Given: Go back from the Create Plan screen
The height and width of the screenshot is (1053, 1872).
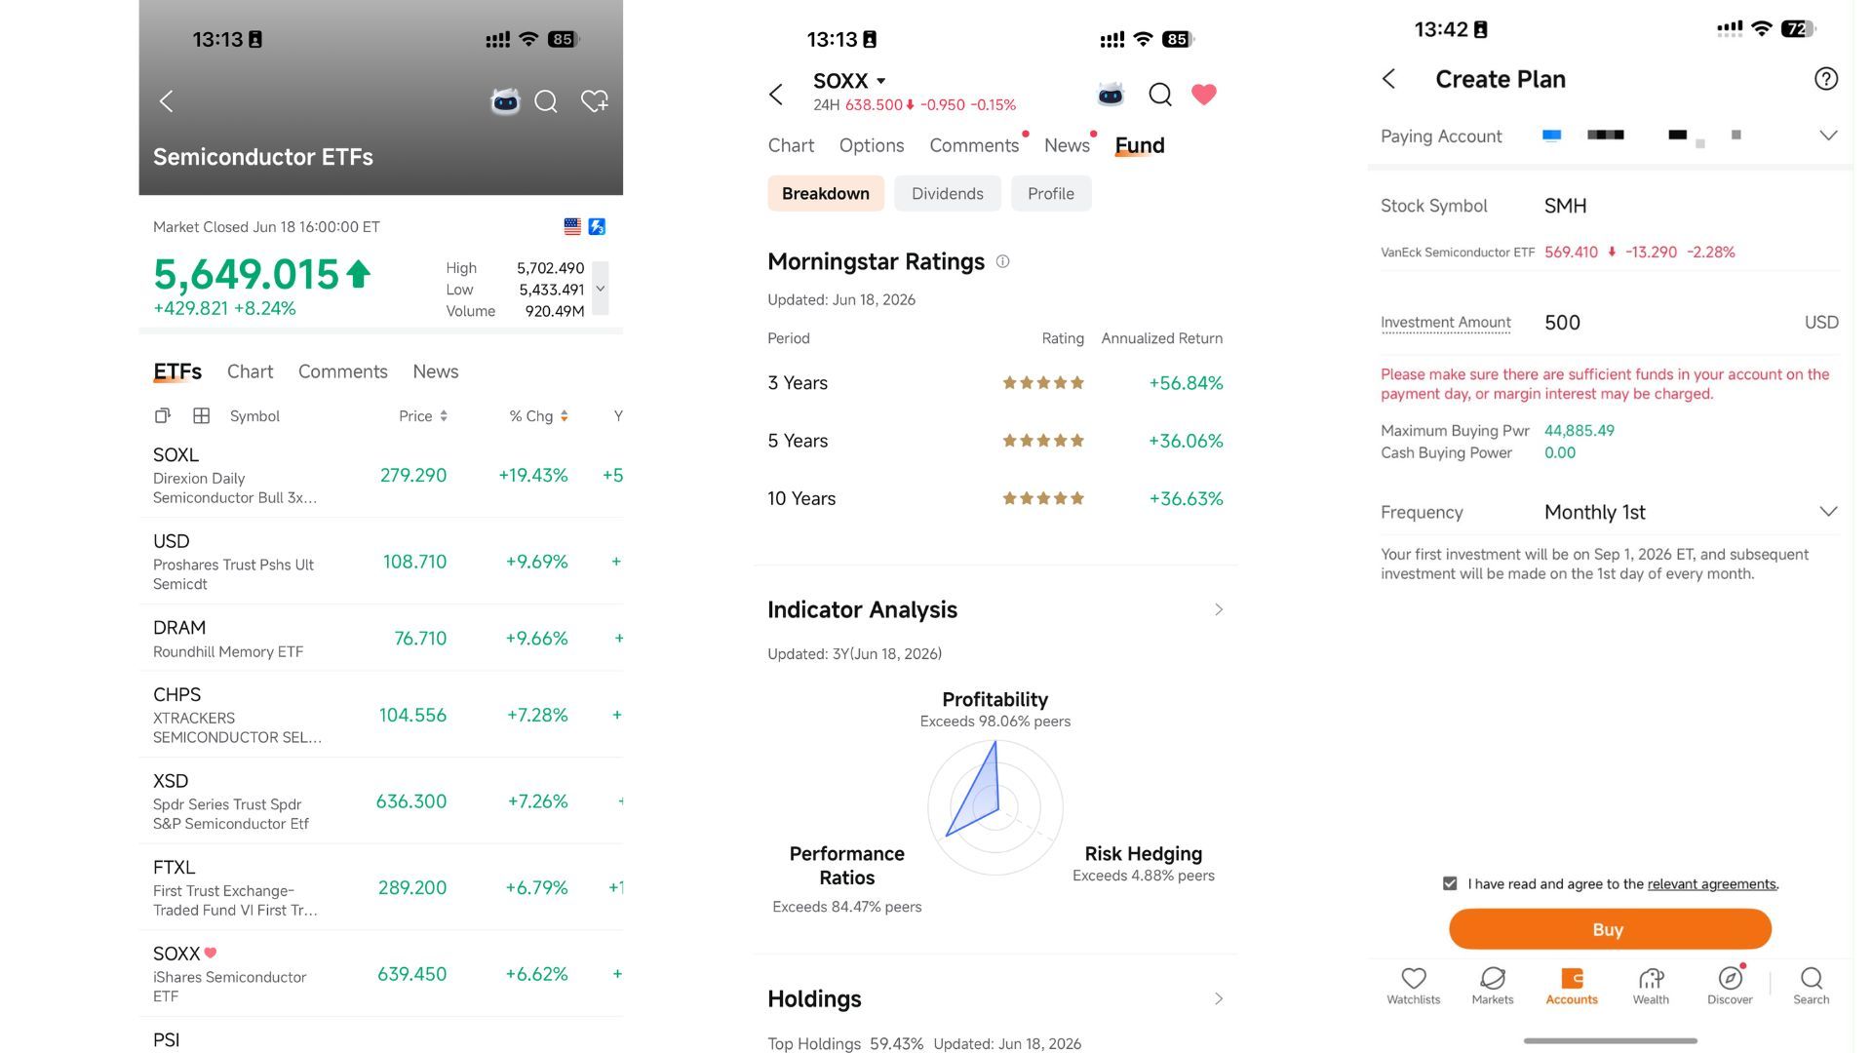Looking at the screenshot, I should [x=1389, y=79].
